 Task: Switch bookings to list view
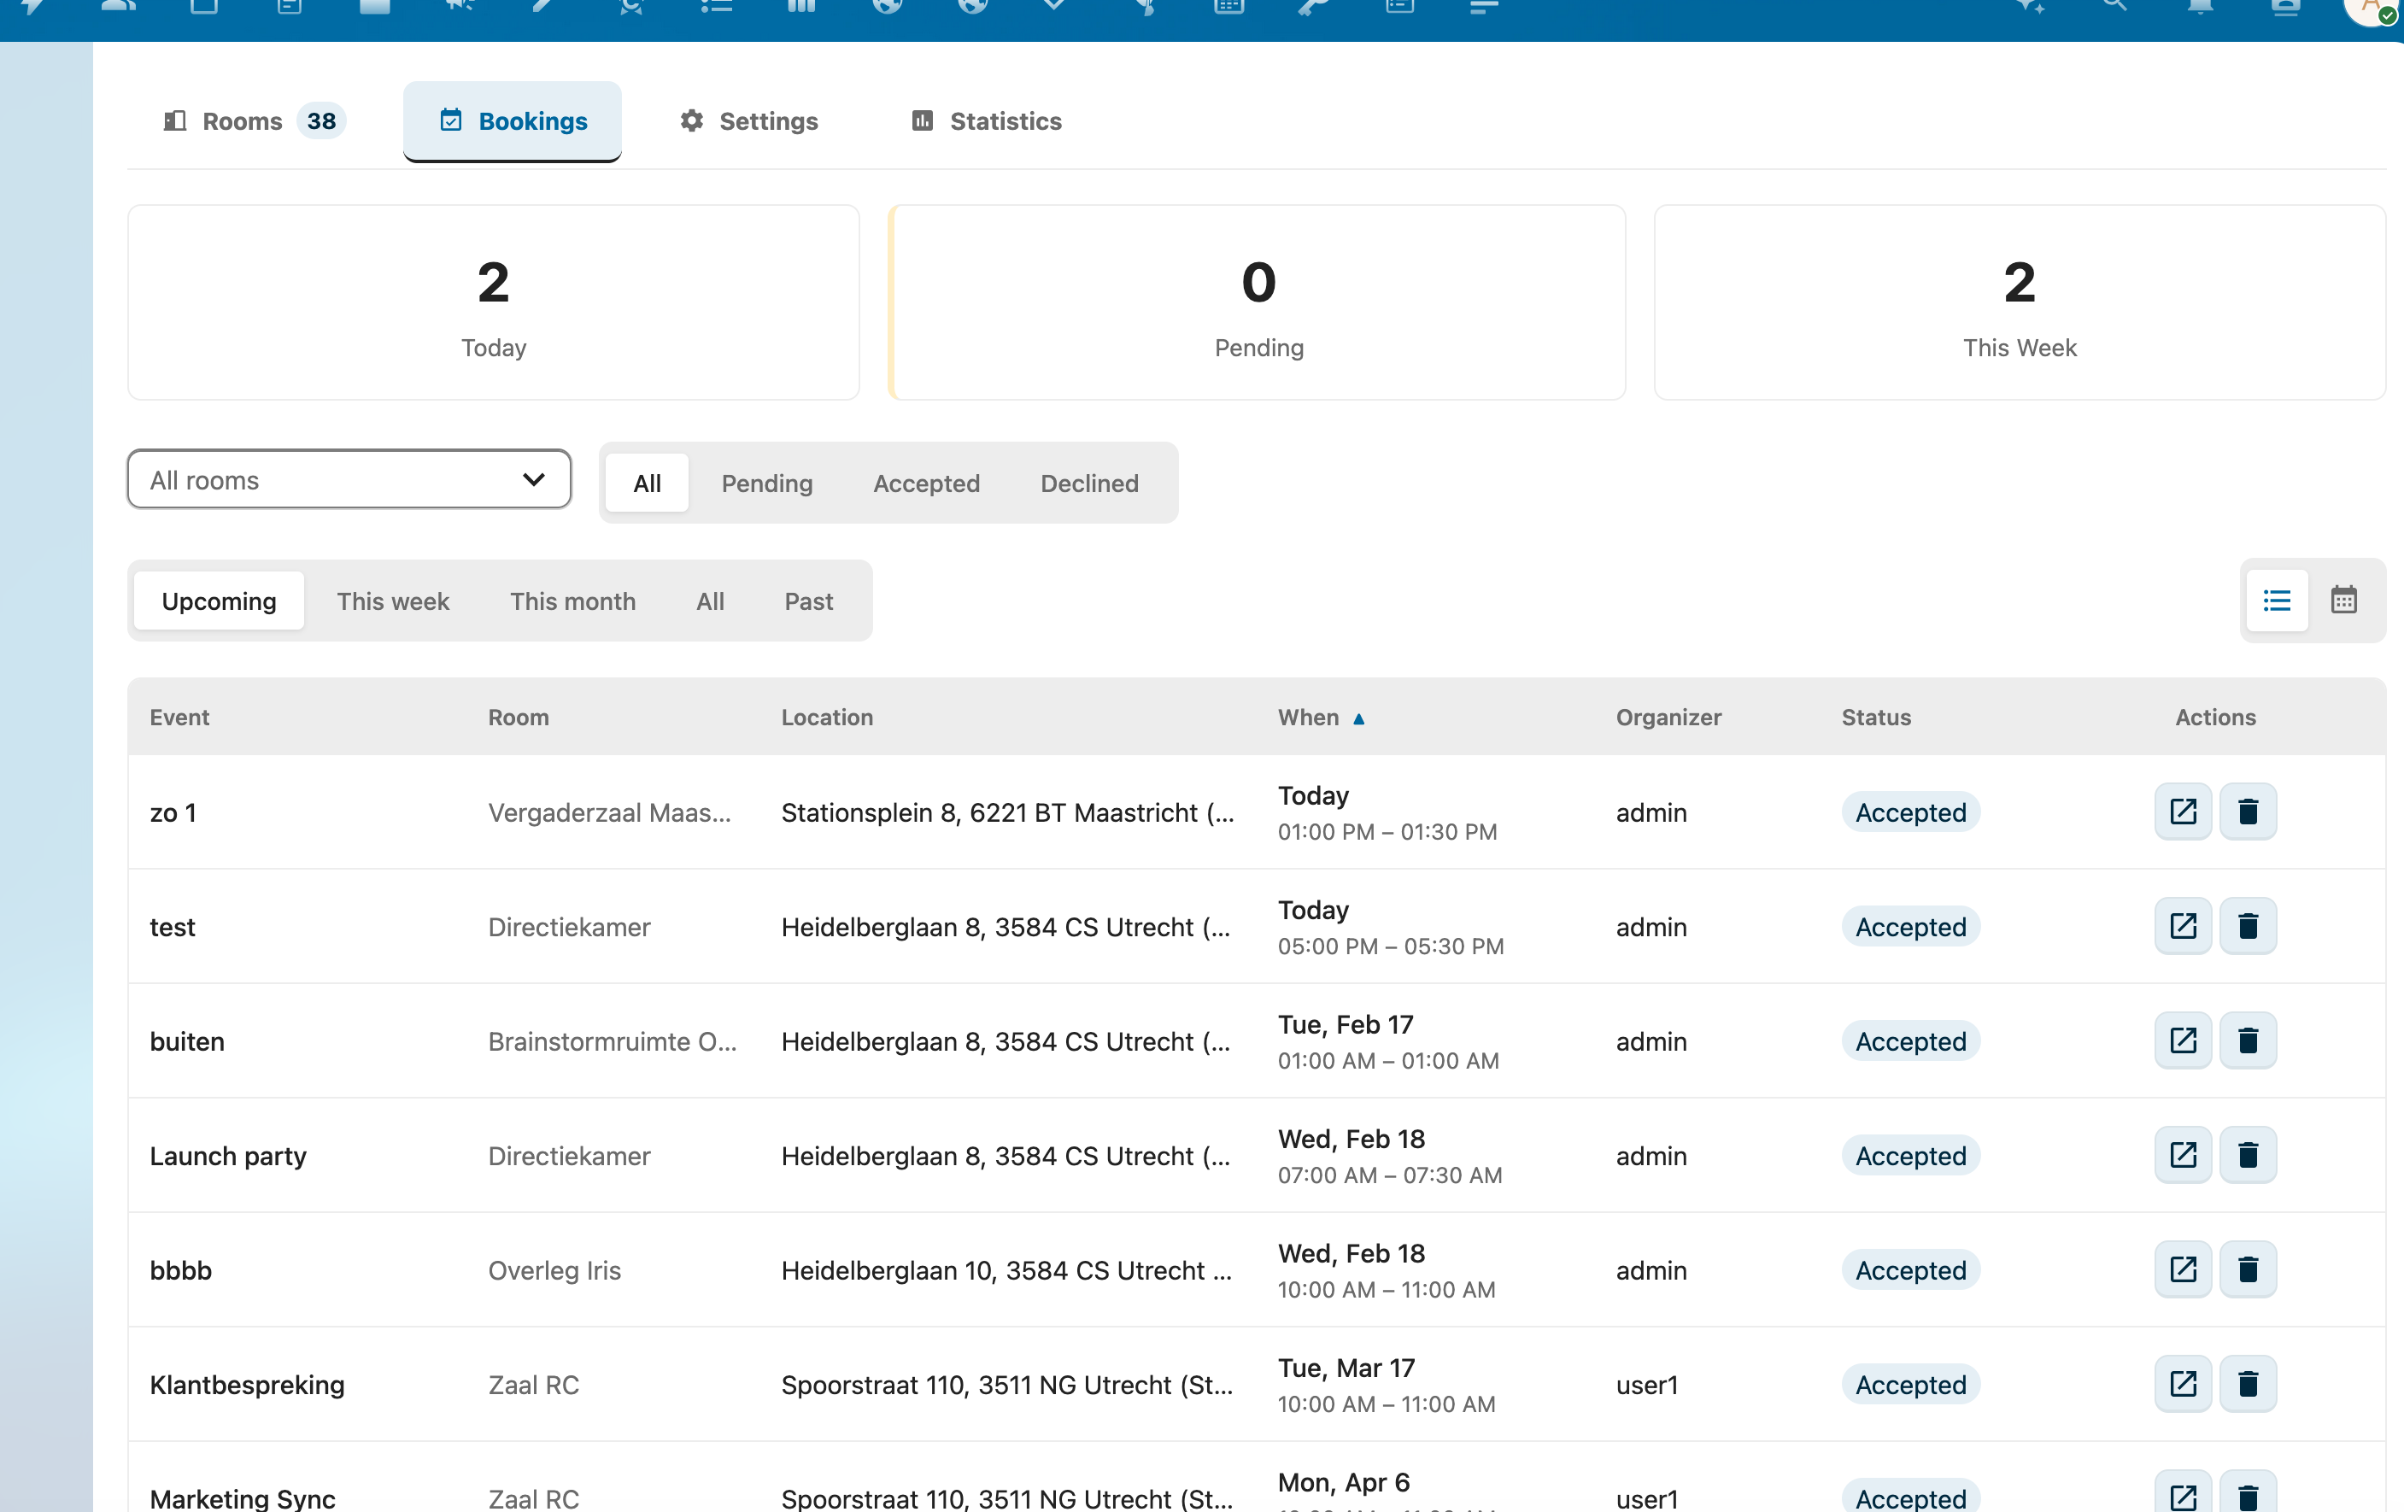pos(2278,600)
